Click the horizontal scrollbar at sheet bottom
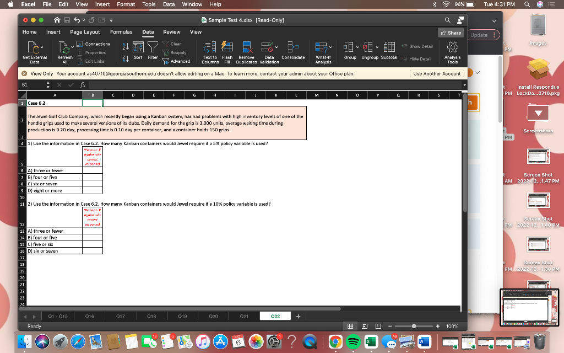Viewport: 564px width, 353px height. (x=180, y=309)
